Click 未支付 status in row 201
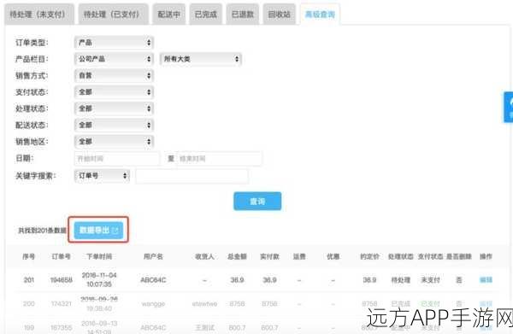Screen dimensions: 513x334 tap(431, 280)
